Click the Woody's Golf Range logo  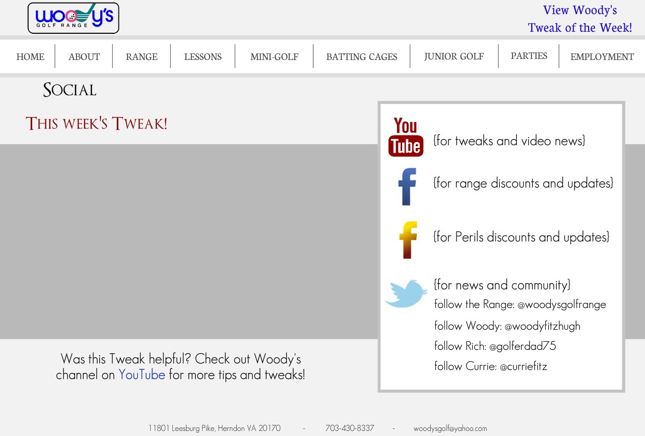click(x=73, y=18)
